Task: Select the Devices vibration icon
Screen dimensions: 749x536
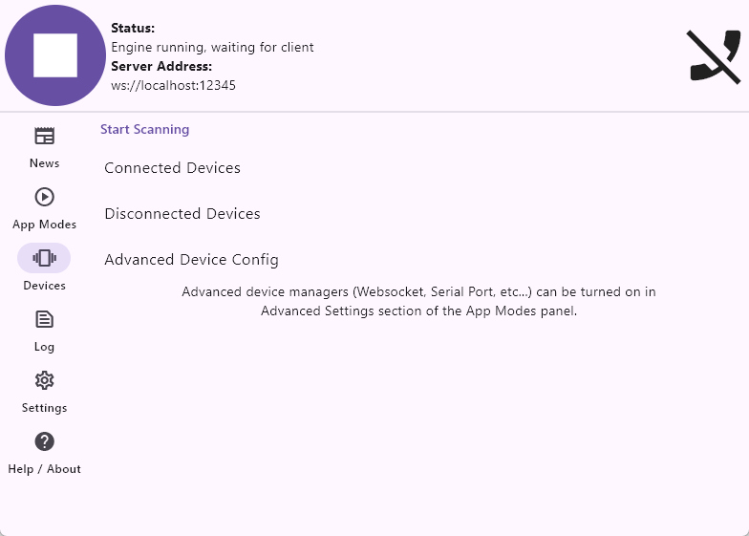Action: [44, 258]
